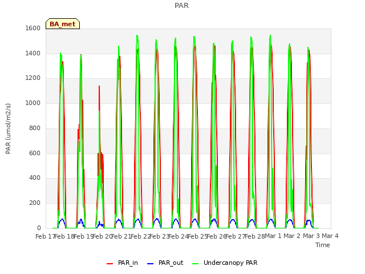The width and height of the screenshot is (365, 274).
Task: Click the Mar 4 x-axis label
Action: (x=330, y=236)
